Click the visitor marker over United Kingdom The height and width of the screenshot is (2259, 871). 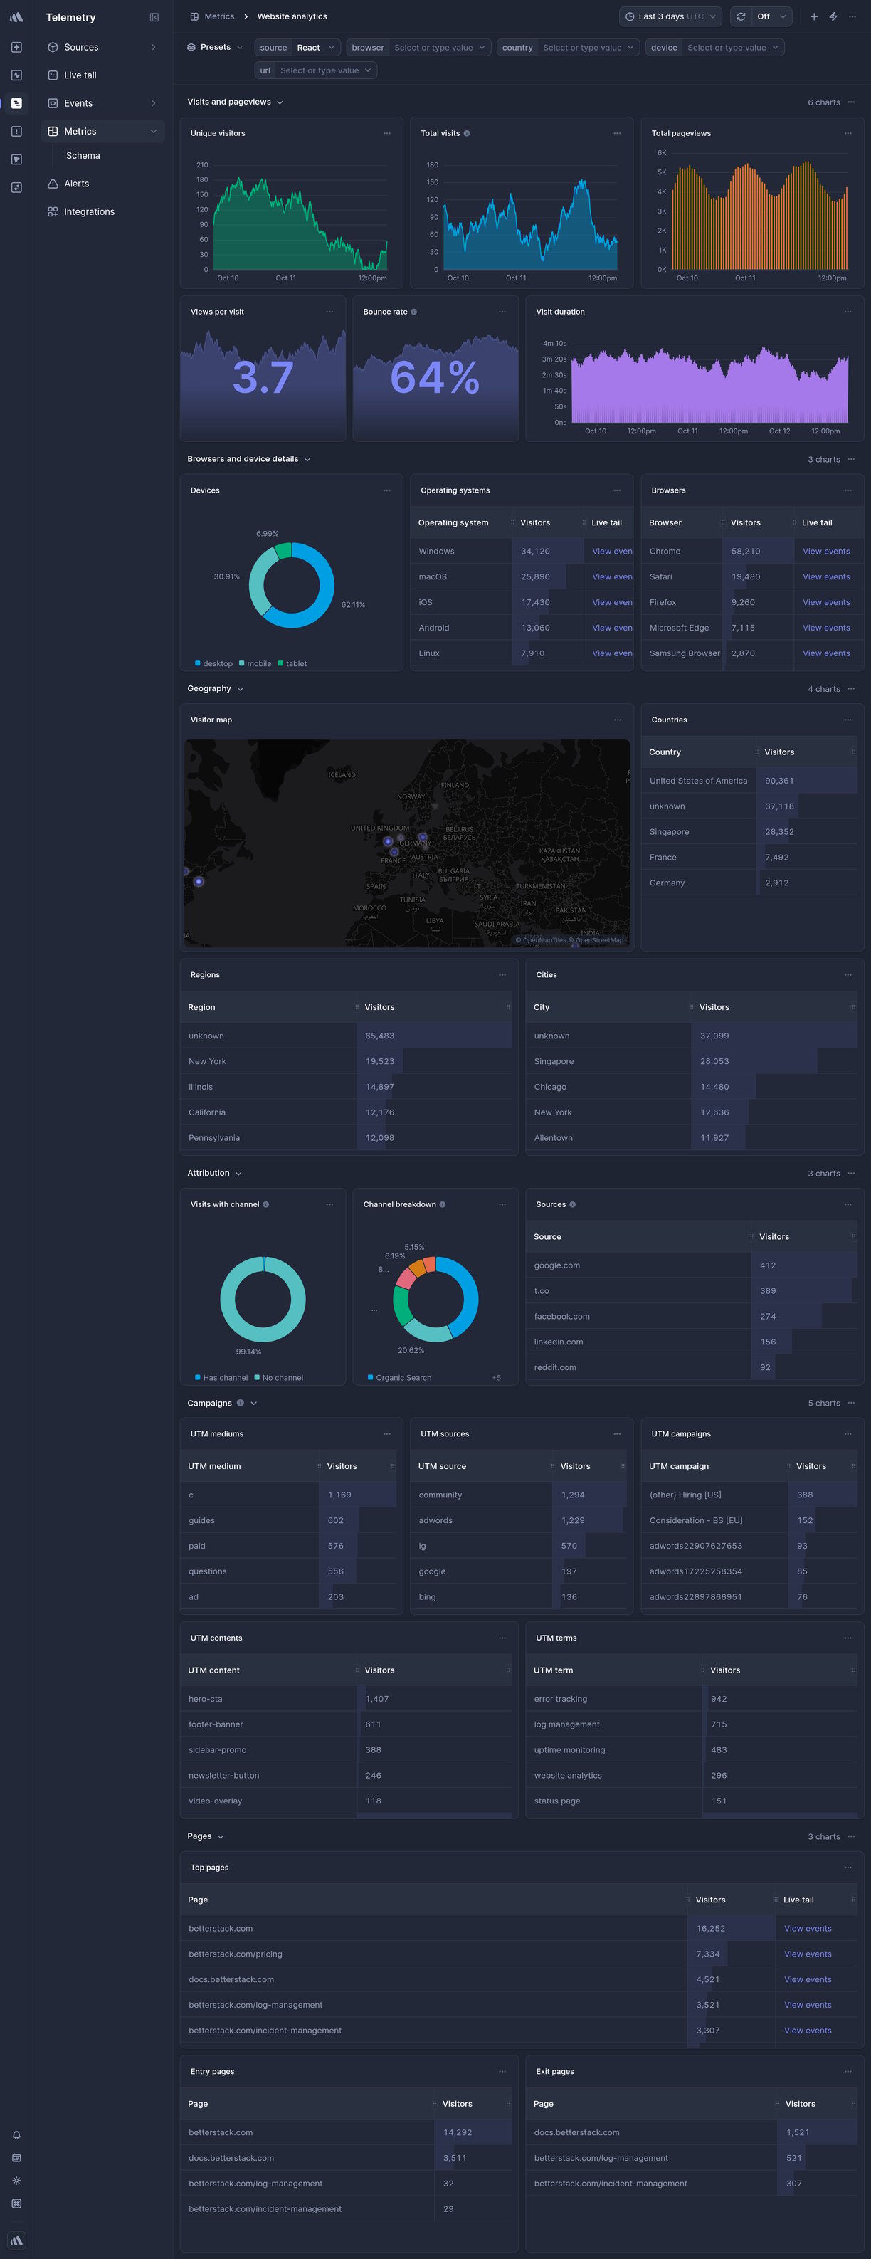tap(388, 841)
